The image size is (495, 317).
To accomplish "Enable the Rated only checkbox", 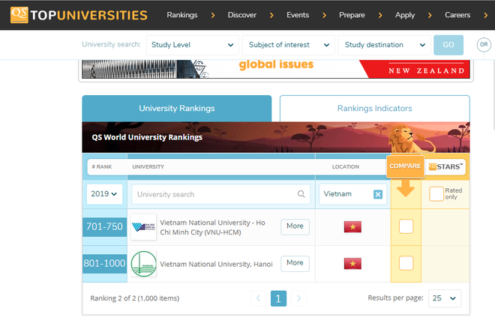I will point(436,193).
